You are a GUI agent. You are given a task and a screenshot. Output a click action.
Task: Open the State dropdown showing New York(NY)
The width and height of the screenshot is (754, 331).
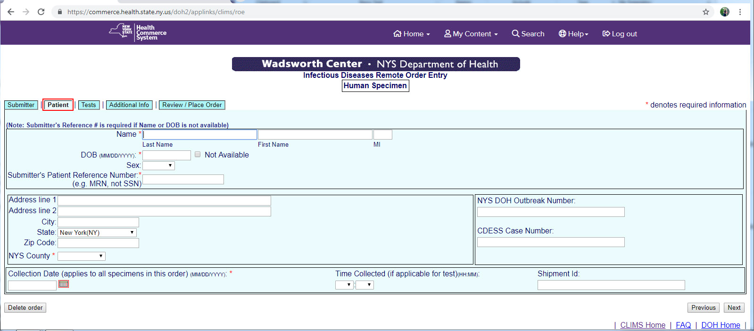tap(97, 232)
